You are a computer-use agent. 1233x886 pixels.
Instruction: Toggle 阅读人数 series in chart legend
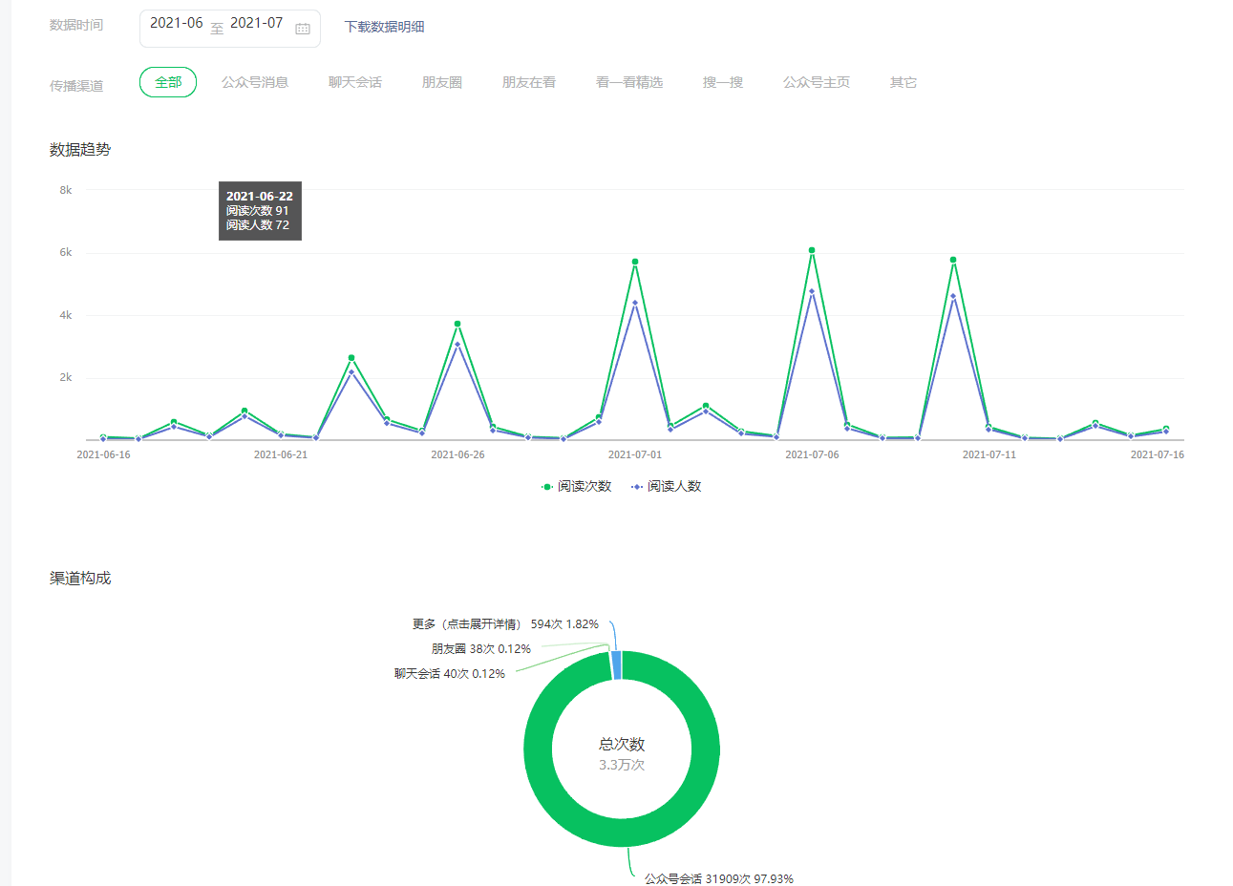click(667, 487)
